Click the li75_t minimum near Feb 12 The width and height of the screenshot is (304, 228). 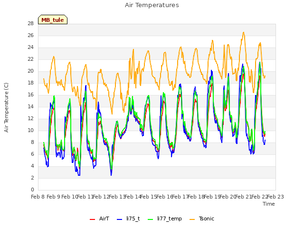111,175
